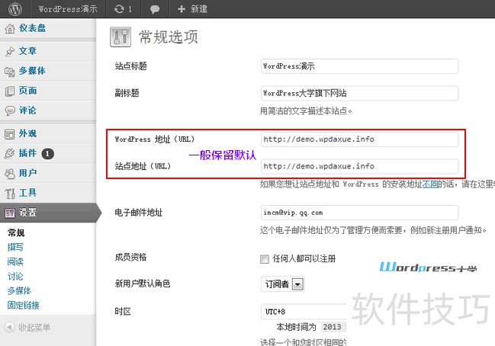Image resolution: width=495 pixels, height=346 pixels.
Task: Go to 撰写 settings submenu
Action: click(x=15, y=247)
